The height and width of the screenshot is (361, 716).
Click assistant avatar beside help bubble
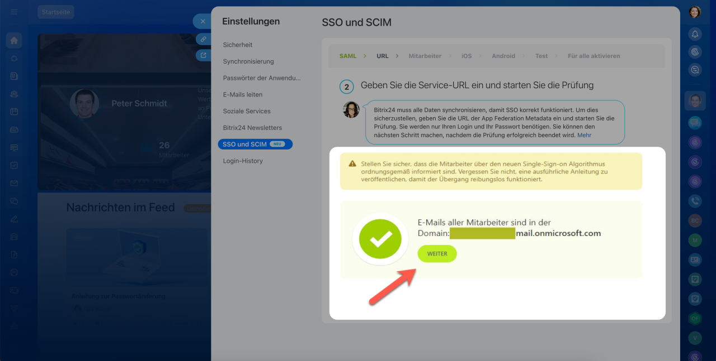[351, 109]
